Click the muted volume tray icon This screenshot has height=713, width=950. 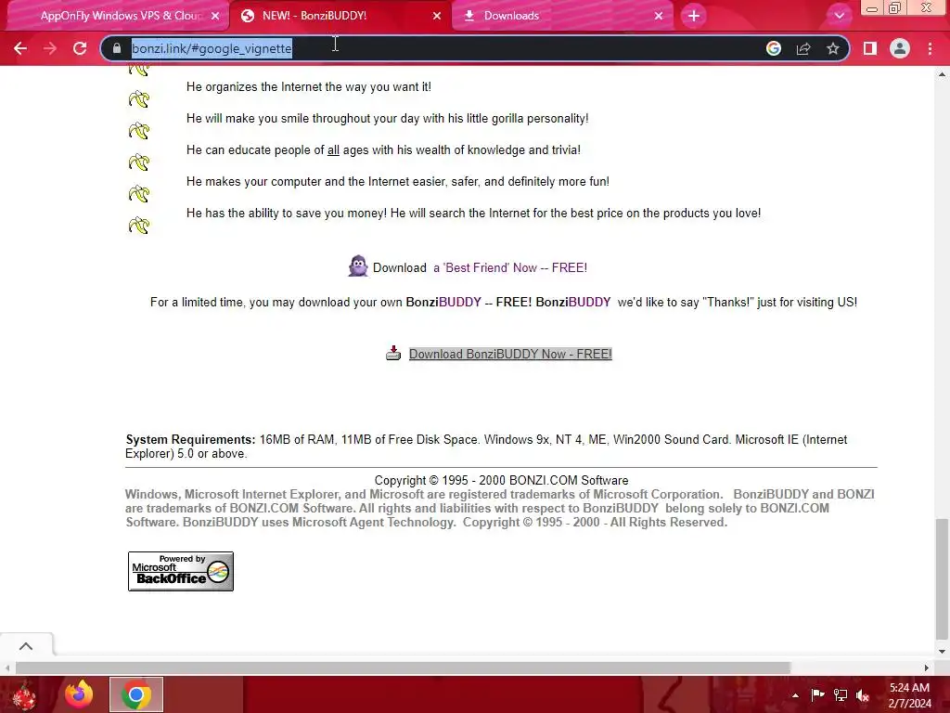[863, 695]
